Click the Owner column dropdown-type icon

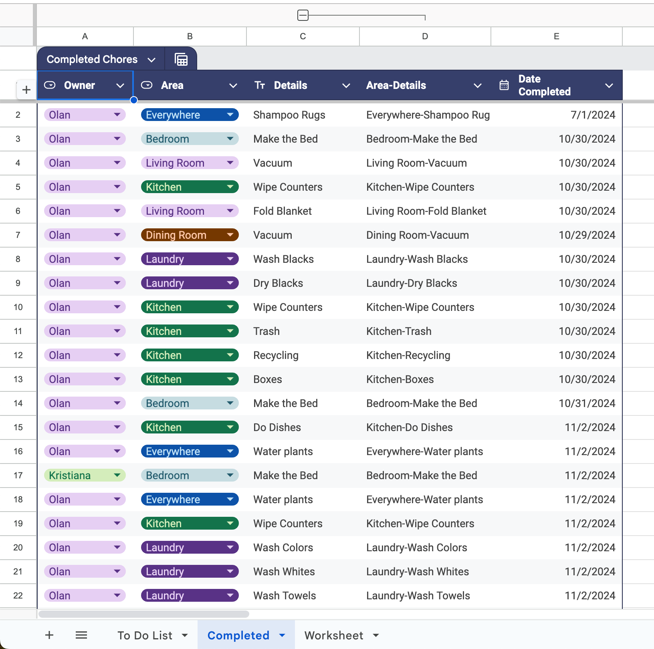pyautogui.click(x=50, y=85)
